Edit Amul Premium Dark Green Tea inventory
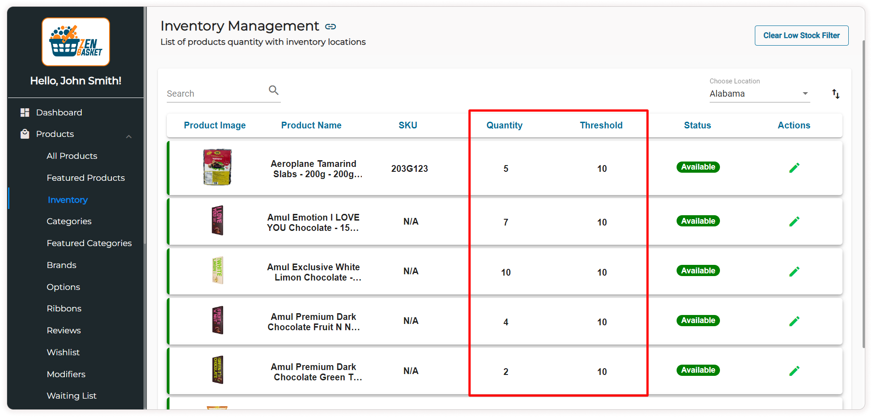The image size is (872, 417). (x=794, y=371)
